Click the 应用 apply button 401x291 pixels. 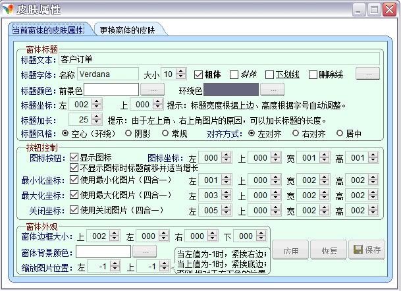(291, 250)
